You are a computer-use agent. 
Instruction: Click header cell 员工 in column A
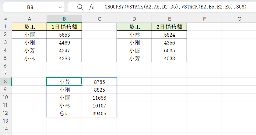click(29, 27)
